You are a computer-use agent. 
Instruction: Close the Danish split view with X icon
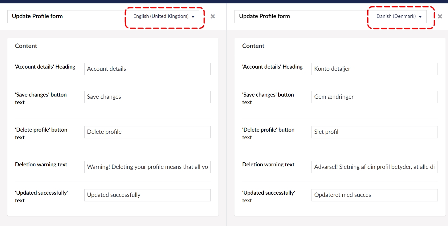tap(440, 16)
